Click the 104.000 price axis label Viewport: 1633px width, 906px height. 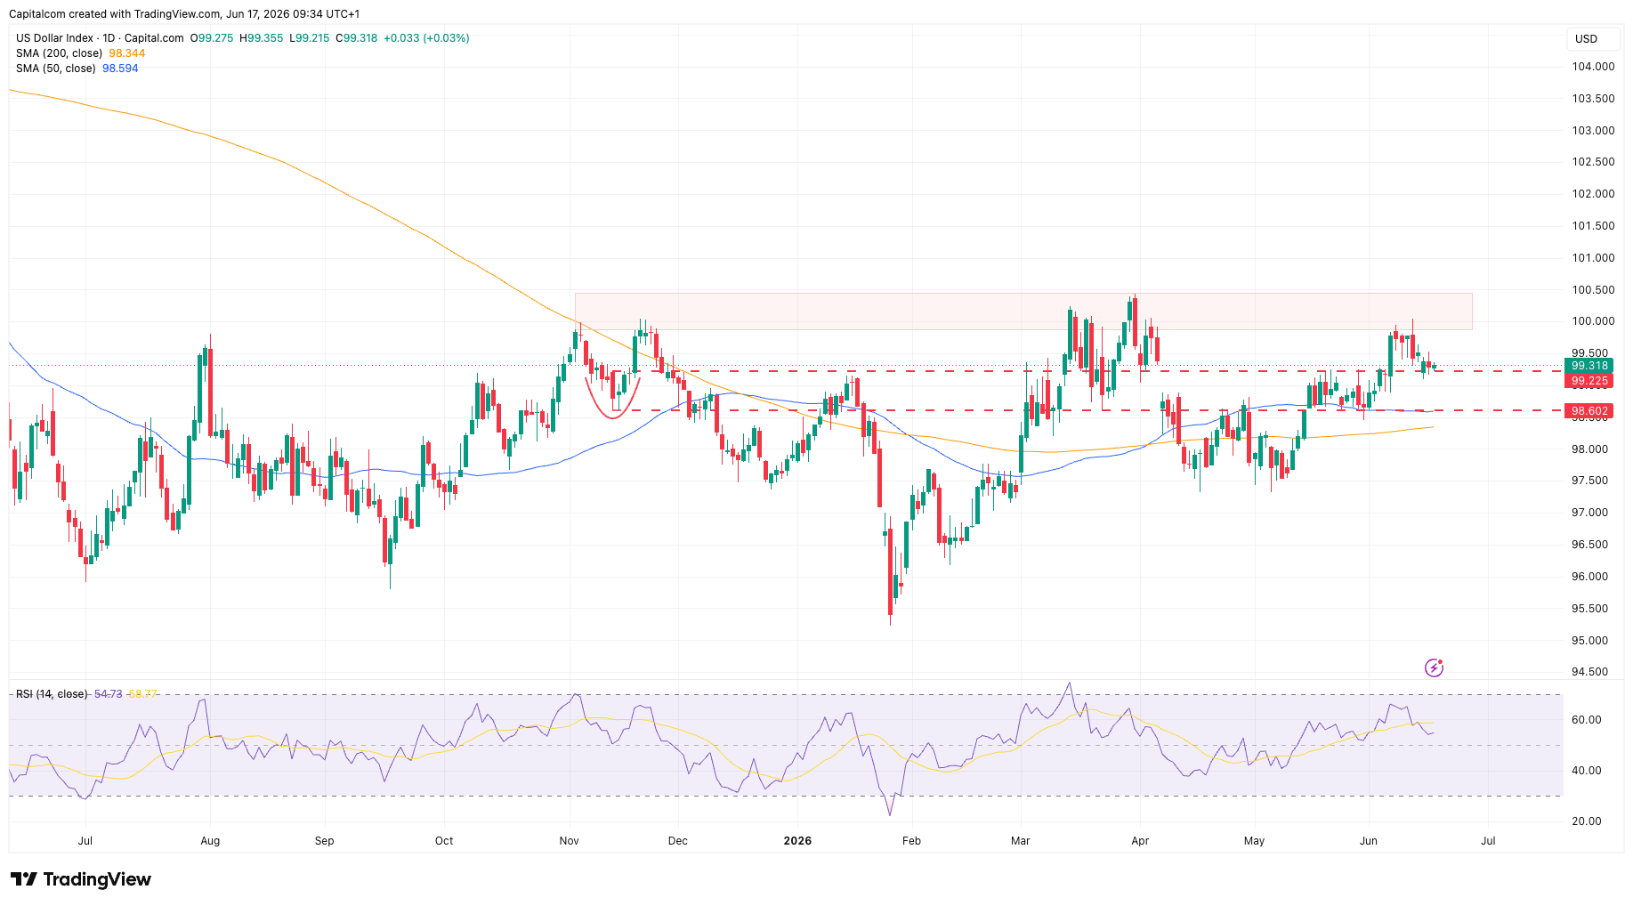1593,67
